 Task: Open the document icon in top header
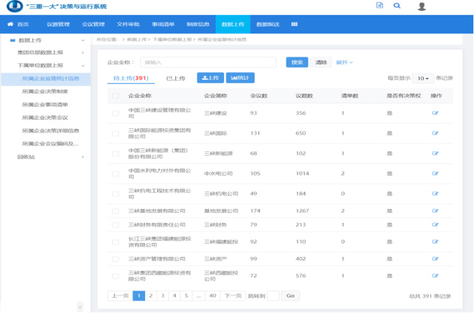coord(380,6)
